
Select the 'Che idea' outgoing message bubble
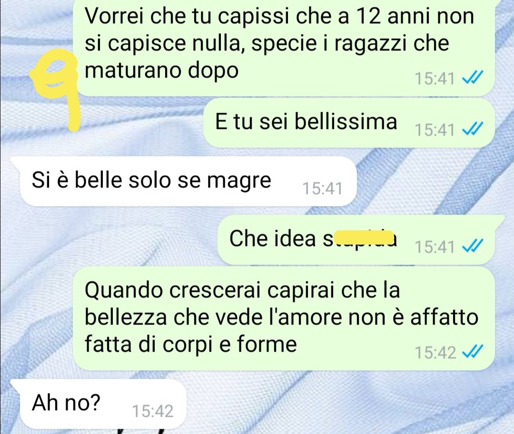(x=361, y=240)
